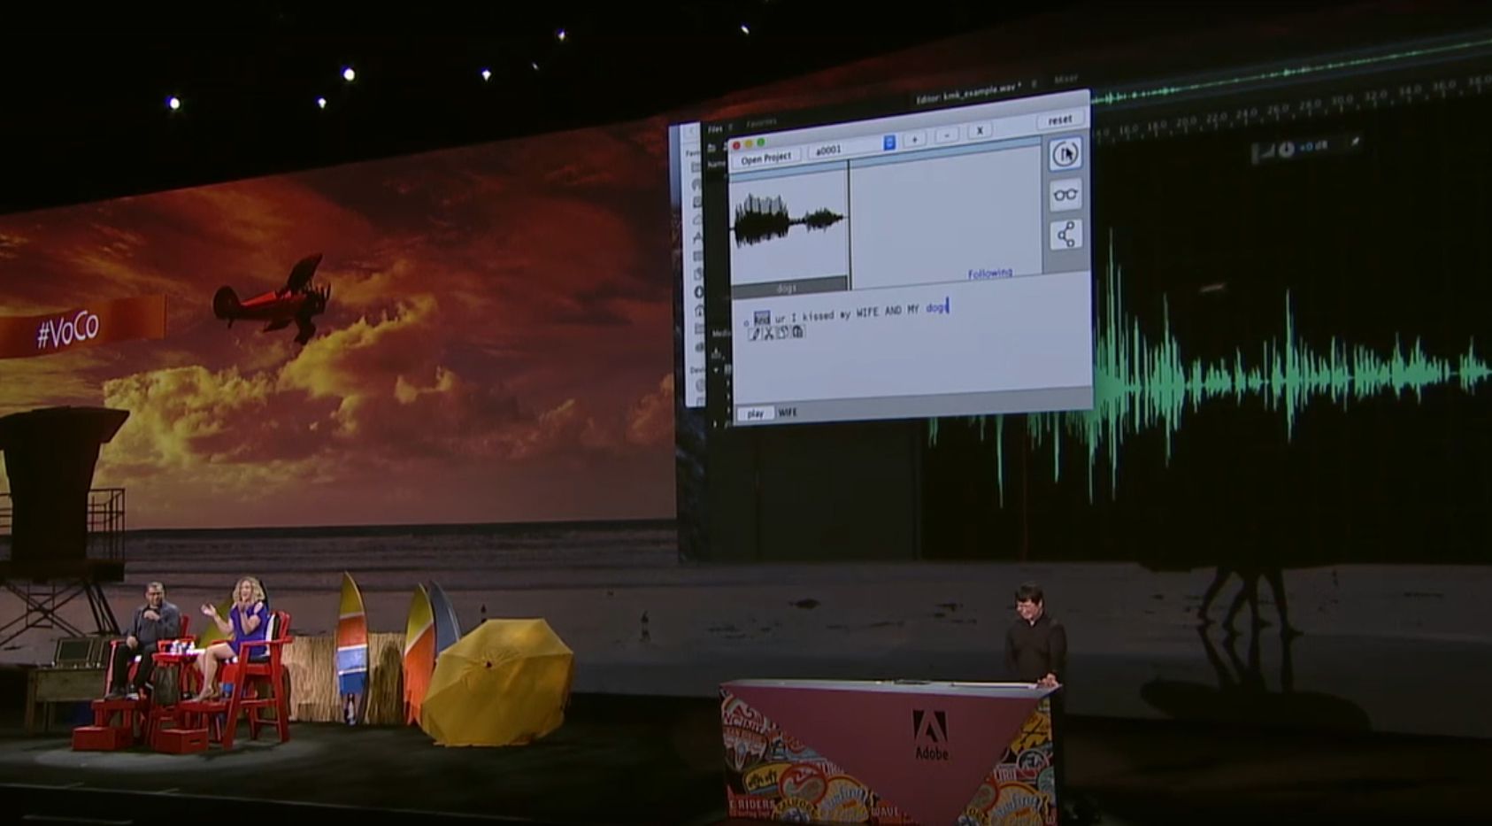
Task: Click the green overview waveform strip
Action: 1292,73
